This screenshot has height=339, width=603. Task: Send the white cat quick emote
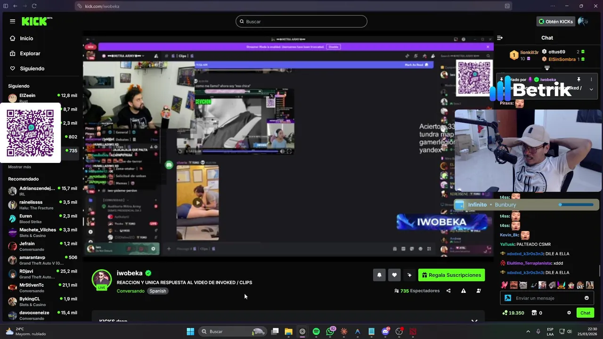523,285
